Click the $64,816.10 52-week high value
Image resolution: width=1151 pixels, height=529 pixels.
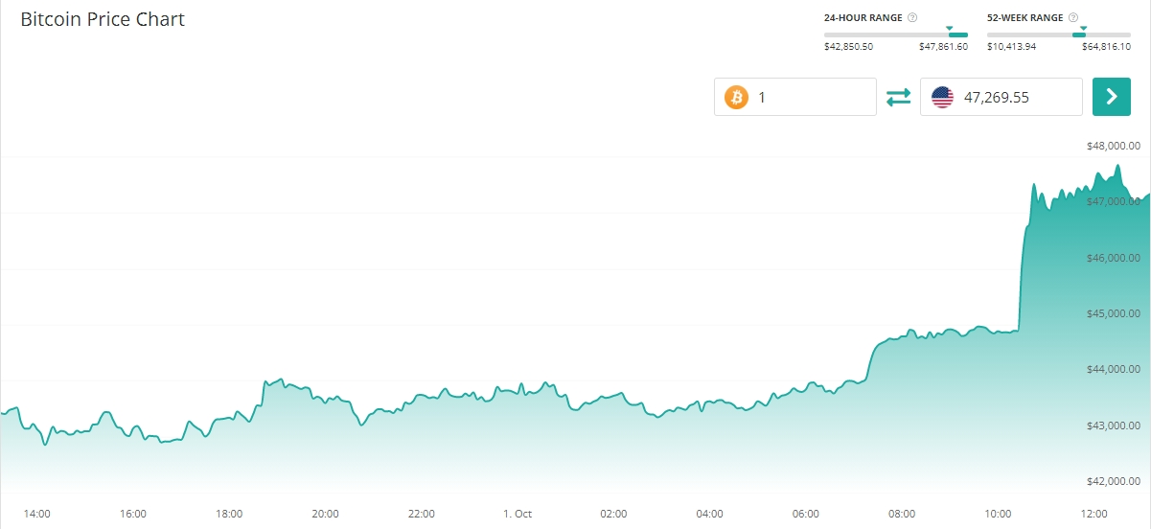coord(1106,46)
